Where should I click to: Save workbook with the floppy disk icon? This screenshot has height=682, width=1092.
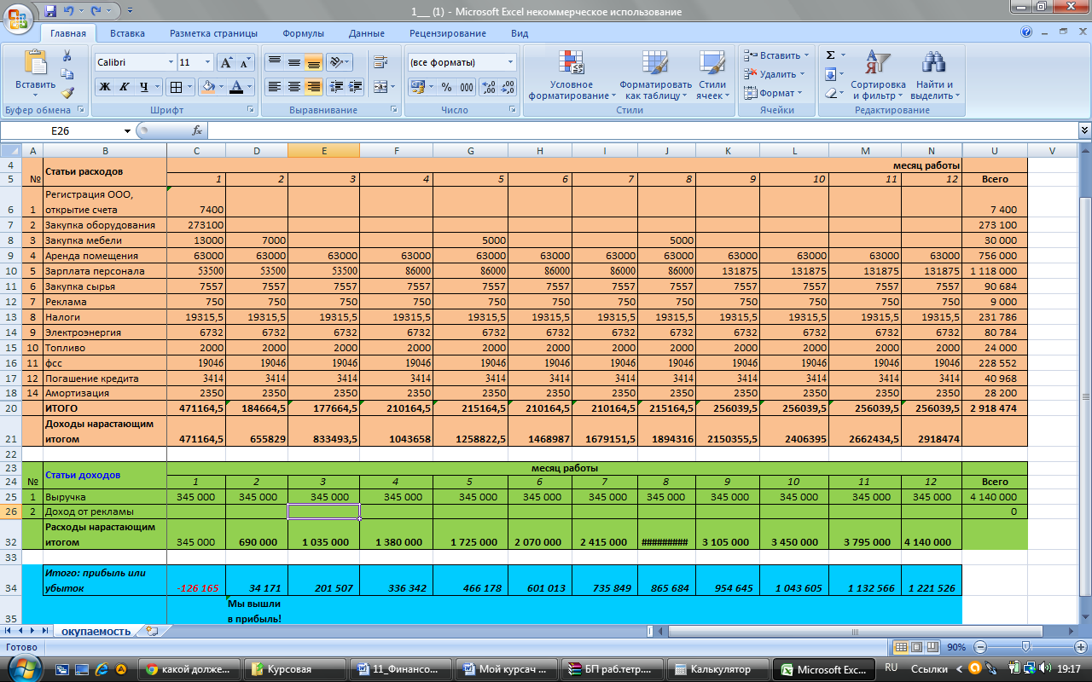coord(50,11)
